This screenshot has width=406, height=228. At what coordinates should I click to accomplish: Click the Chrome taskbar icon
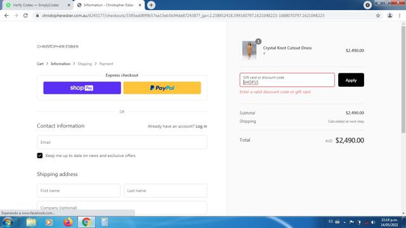click(86, 222)
